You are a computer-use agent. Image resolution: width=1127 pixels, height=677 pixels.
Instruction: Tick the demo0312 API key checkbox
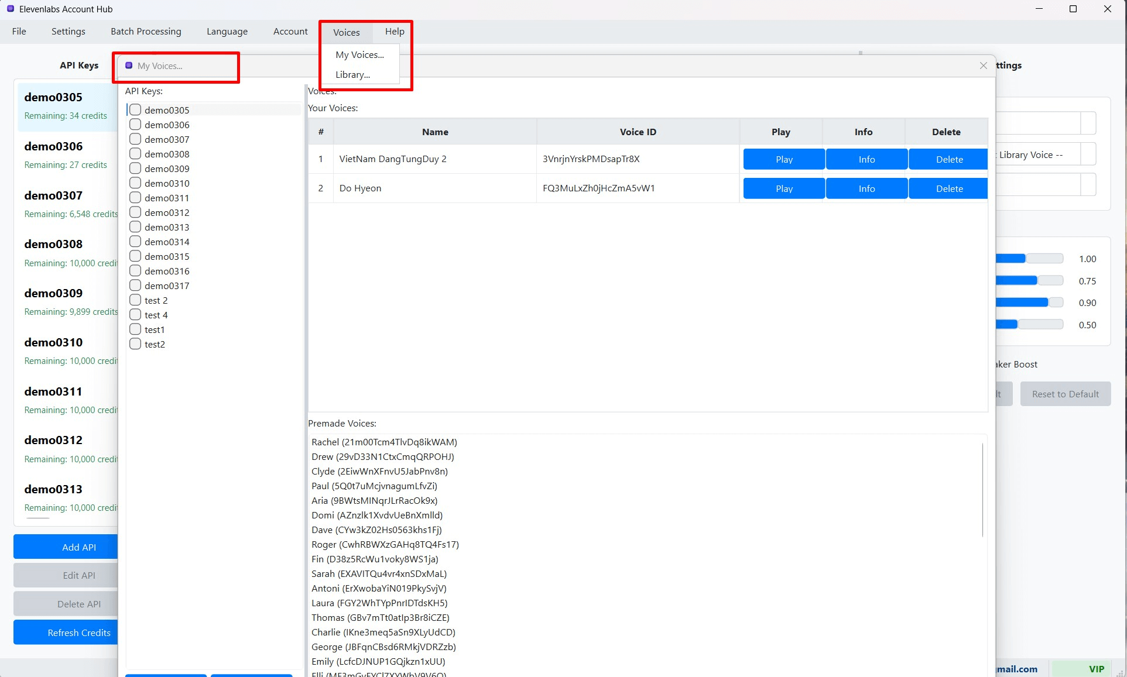pyautogui.click(x=135, y=212)
